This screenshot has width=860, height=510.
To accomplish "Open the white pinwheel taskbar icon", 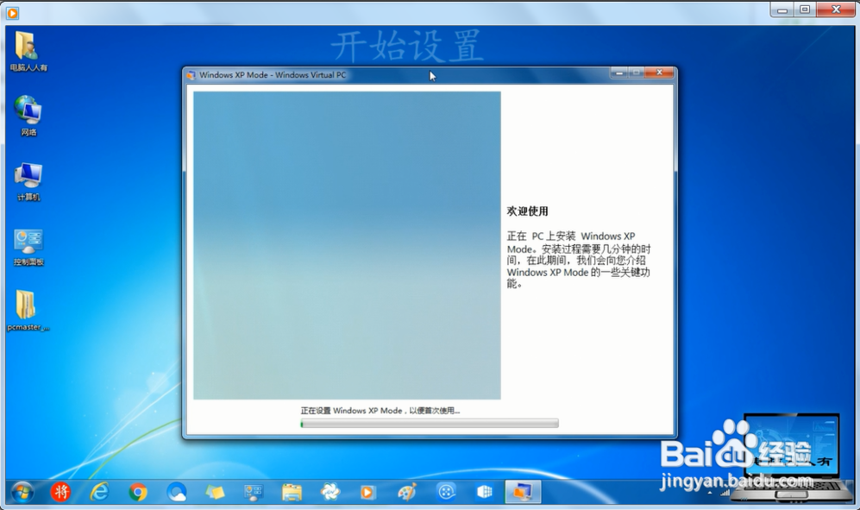I will pos(330,493).
